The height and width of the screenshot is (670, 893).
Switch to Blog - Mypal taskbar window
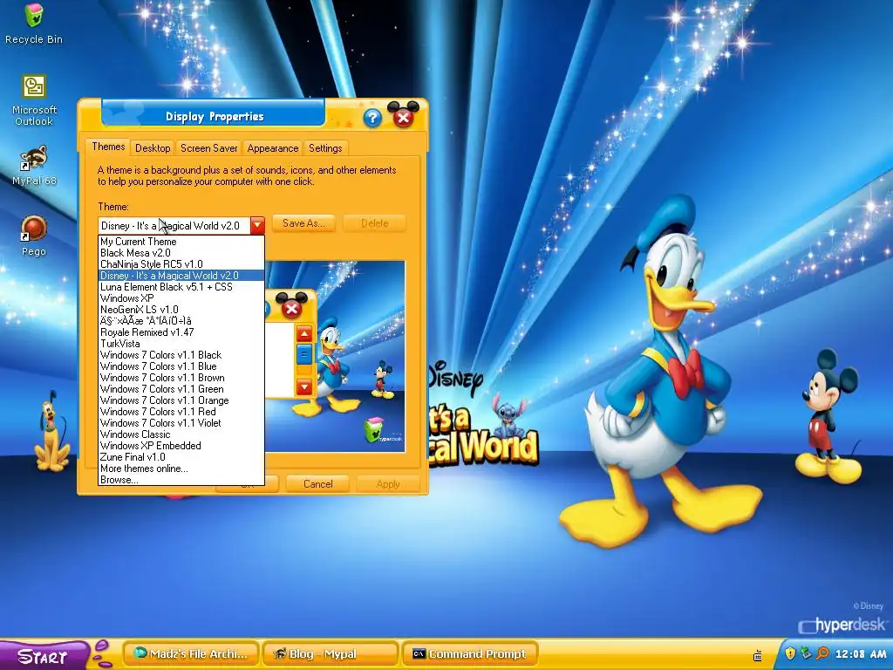tap(331, 654)
